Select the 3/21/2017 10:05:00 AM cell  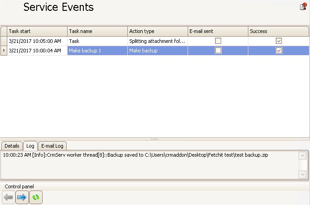coord(37,41)
